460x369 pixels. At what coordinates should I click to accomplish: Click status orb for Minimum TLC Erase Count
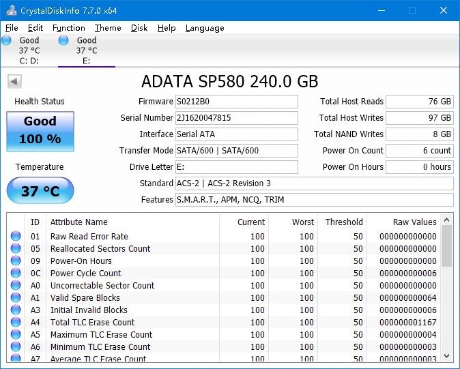[x=16, y=346]
